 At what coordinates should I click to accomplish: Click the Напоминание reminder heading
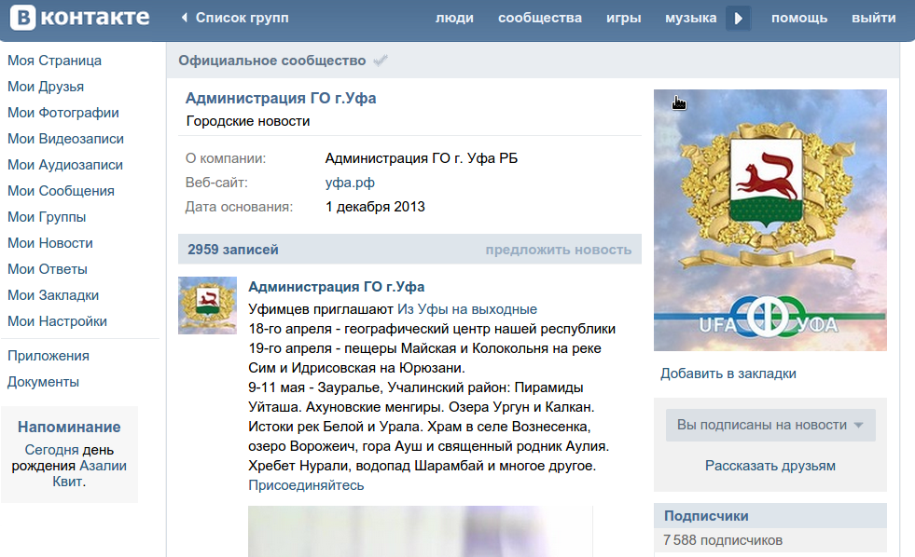[69, 428]
